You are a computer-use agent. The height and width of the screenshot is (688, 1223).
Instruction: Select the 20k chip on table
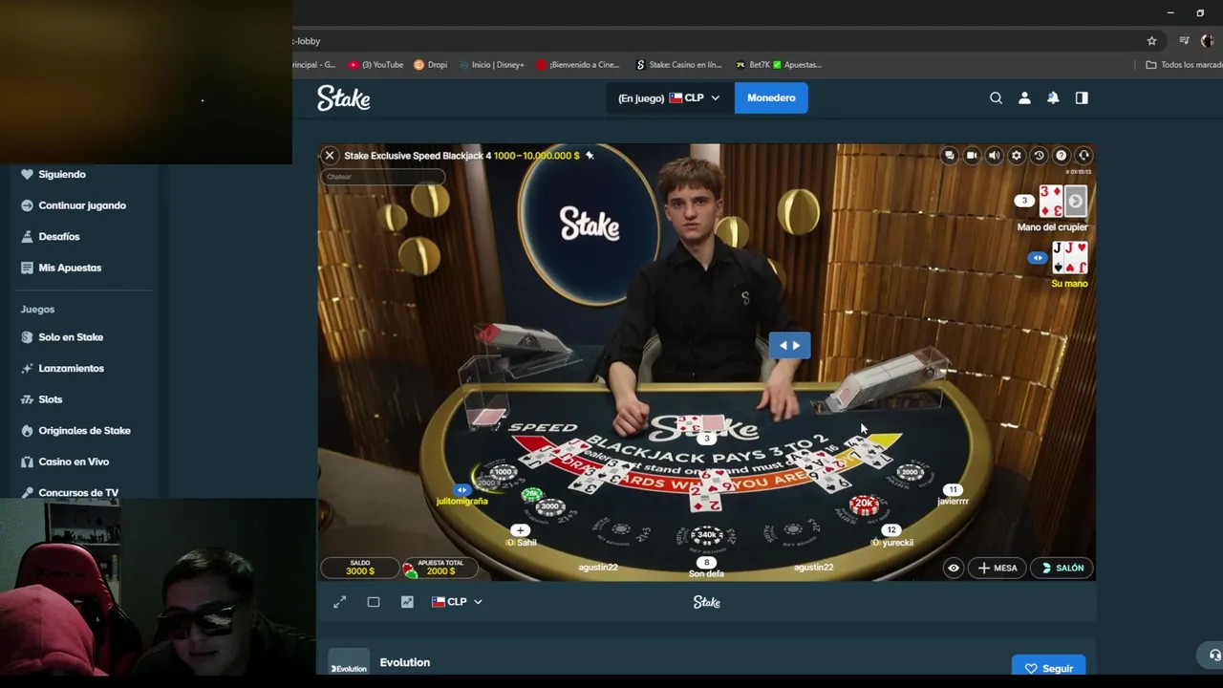coord(865,504)
